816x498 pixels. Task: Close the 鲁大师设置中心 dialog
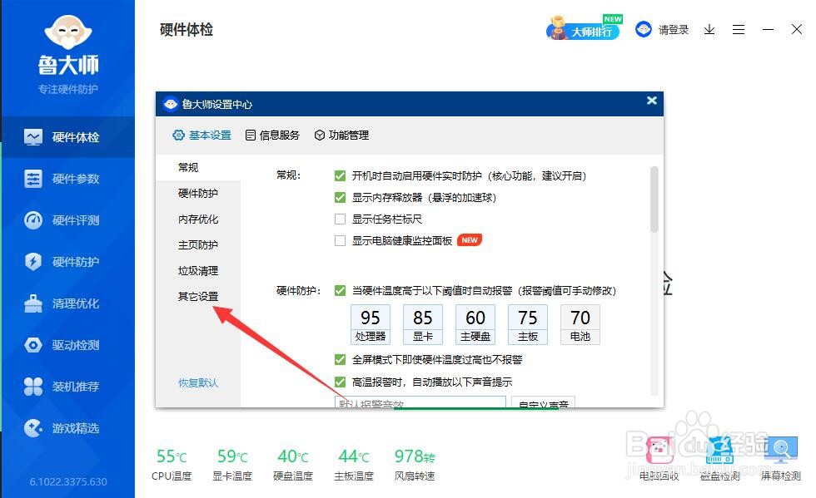(x=651, y=101)
